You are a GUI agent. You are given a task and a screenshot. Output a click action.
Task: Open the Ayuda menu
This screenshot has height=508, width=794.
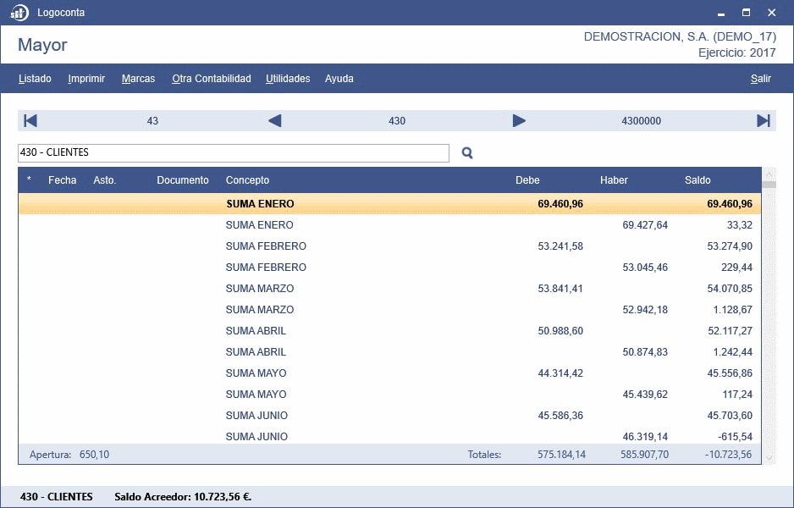tap(339, 79)
